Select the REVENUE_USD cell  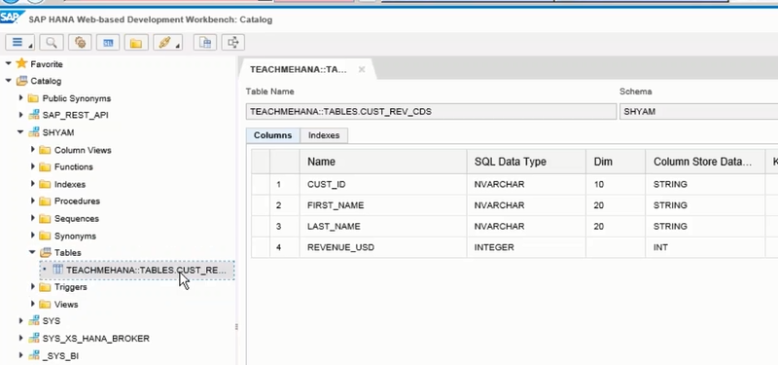coord(383,247)
